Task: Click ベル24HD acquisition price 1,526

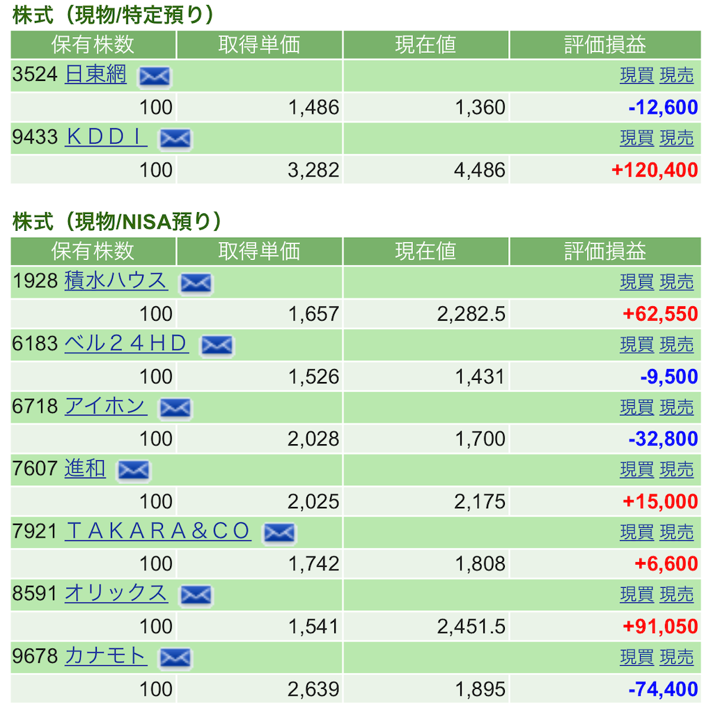Action: tap(313, 377)
